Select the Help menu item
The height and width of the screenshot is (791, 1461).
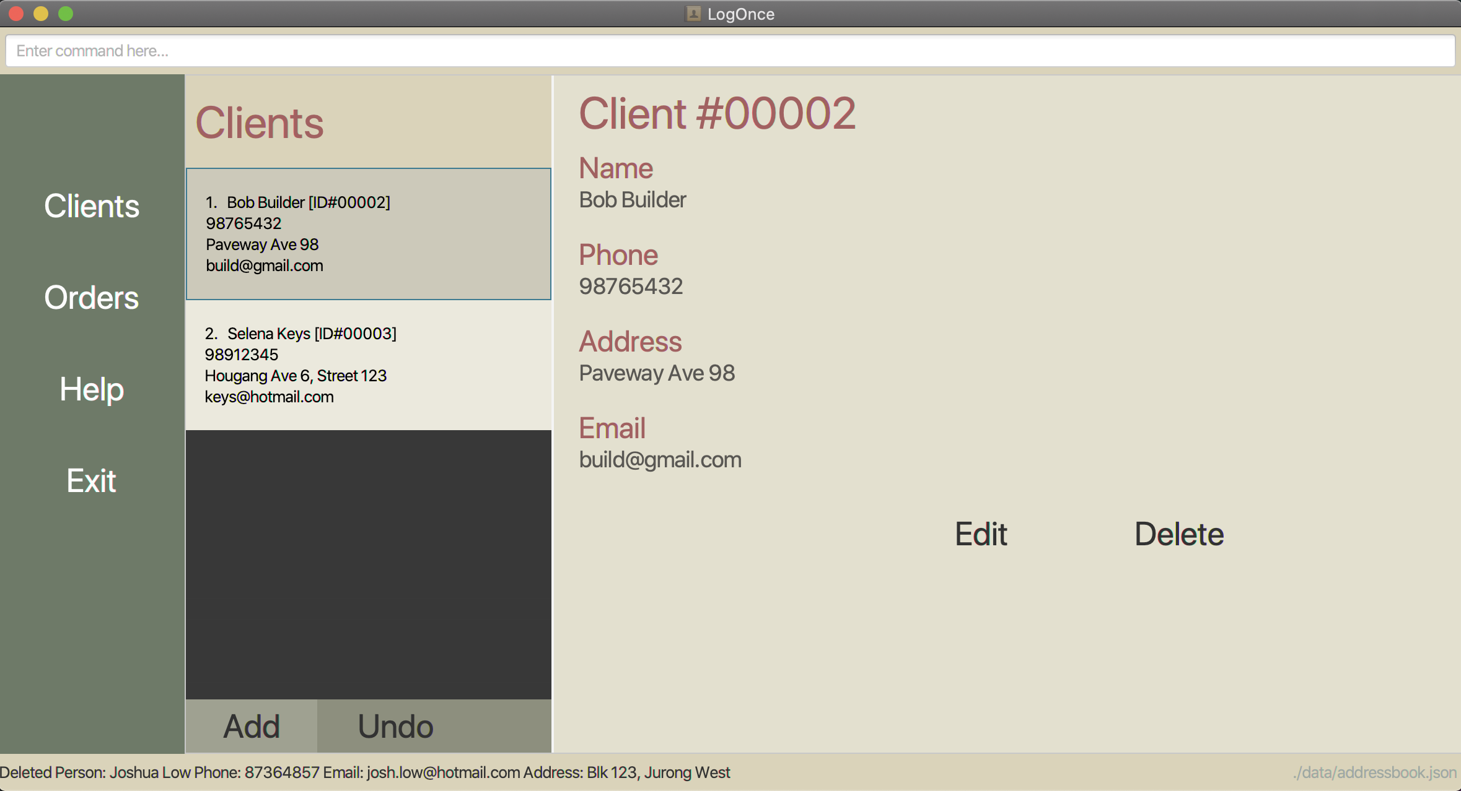tap(92, 389)
